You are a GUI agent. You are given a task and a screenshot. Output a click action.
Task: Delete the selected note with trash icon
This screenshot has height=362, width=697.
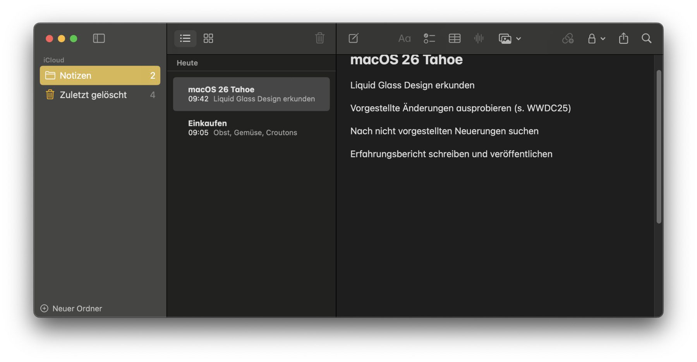[x=319, y=38]
